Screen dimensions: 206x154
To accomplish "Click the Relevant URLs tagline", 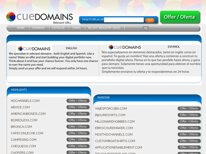I will coord(62,23).
